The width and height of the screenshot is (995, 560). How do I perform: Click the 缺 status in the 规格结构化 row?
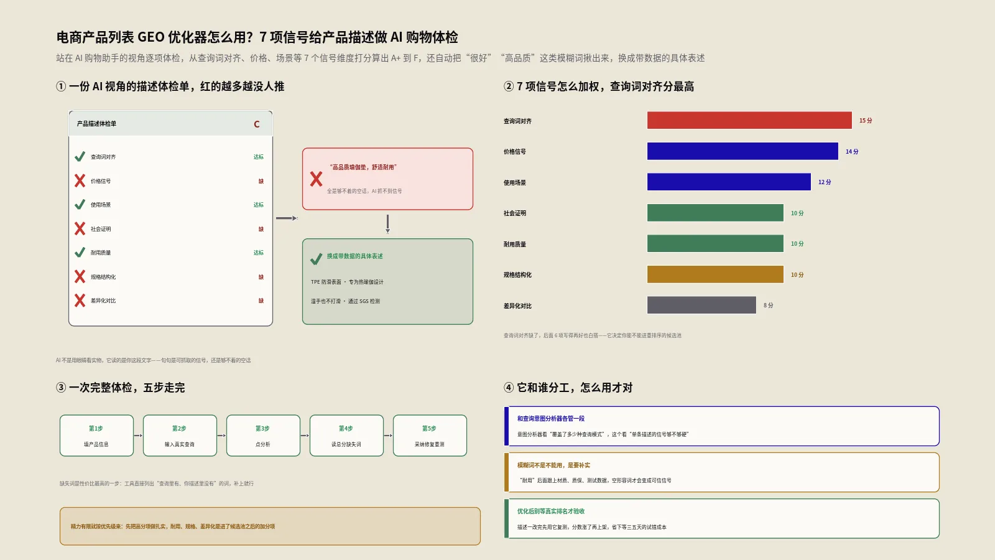coord(261,277)
